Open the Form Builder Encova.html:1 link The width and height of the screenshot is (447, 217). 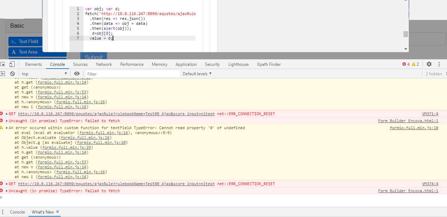coord(408,120)
